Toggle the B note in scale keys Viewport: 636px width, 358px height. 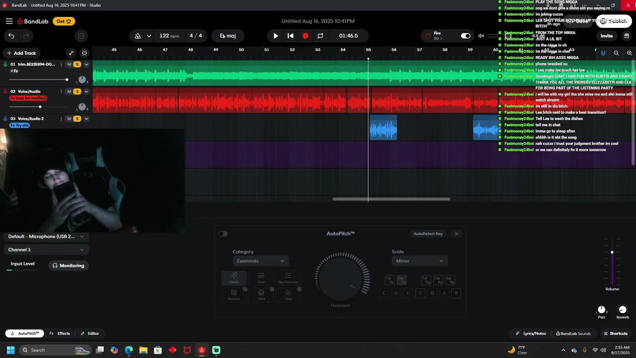coord(456,293)
